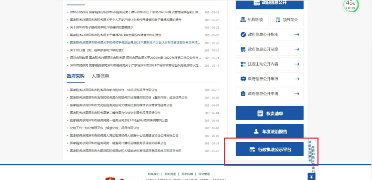Click the date 2021-06-03
Screen dimensions: 372x180
coord(212,120)
